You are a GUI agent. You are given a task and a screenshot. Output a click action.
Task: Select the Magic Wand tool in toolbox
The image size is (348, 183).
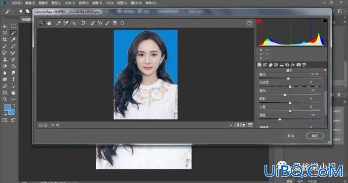coord(13,33)
